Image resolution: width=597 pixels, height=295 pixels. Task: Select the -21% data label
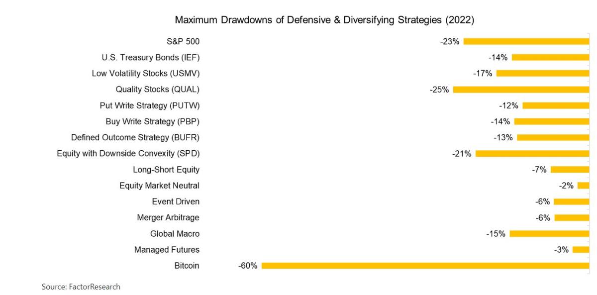pyautogui.click(x=462, y=153)
